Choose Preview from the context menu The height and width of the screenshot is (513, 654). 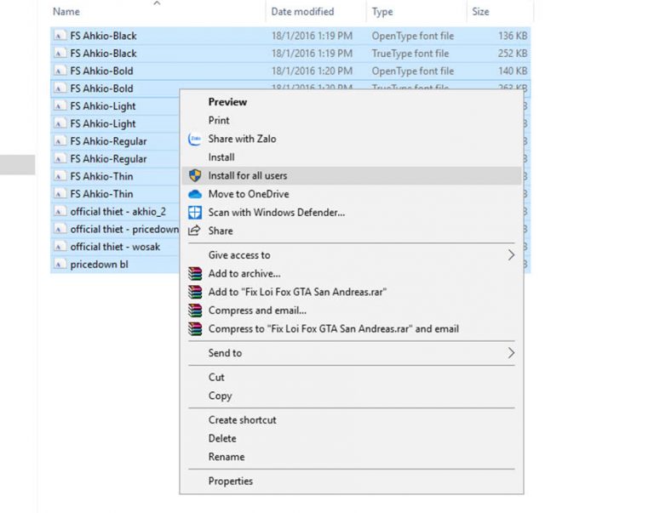pyautogui.click(x=227, y=102)
